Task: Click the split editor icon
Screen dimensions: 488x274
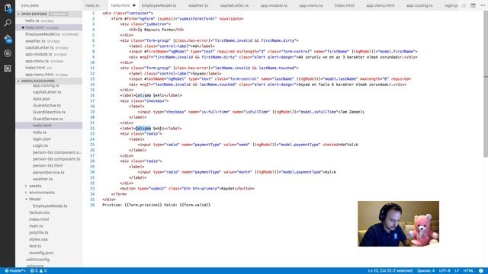Action: click(473, 5)
